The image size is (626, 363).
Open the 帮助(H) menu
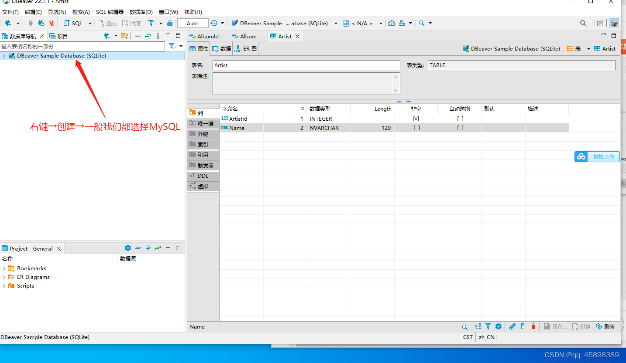(x=193, y=12)
